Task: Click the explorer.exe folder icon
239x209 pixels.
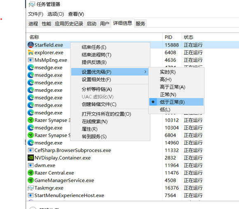Action: tap(30, 53)
